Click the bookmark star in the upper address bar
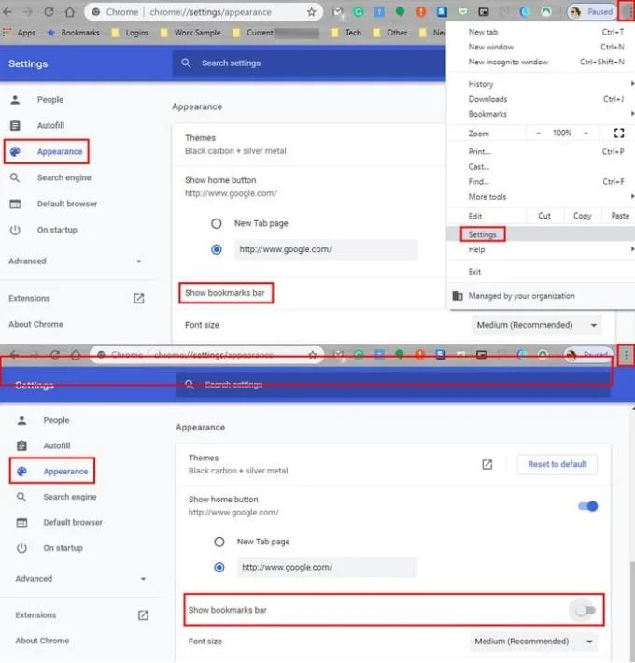 tap(312, 12)
